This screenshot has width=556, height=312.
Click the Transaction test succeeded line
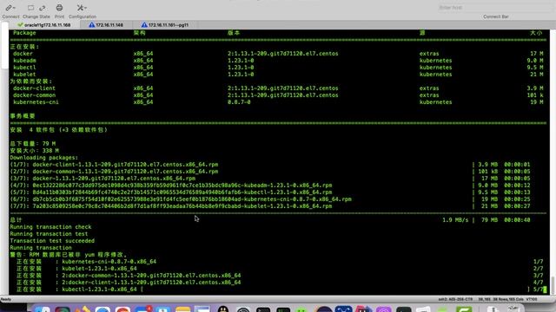pos(52,241)
